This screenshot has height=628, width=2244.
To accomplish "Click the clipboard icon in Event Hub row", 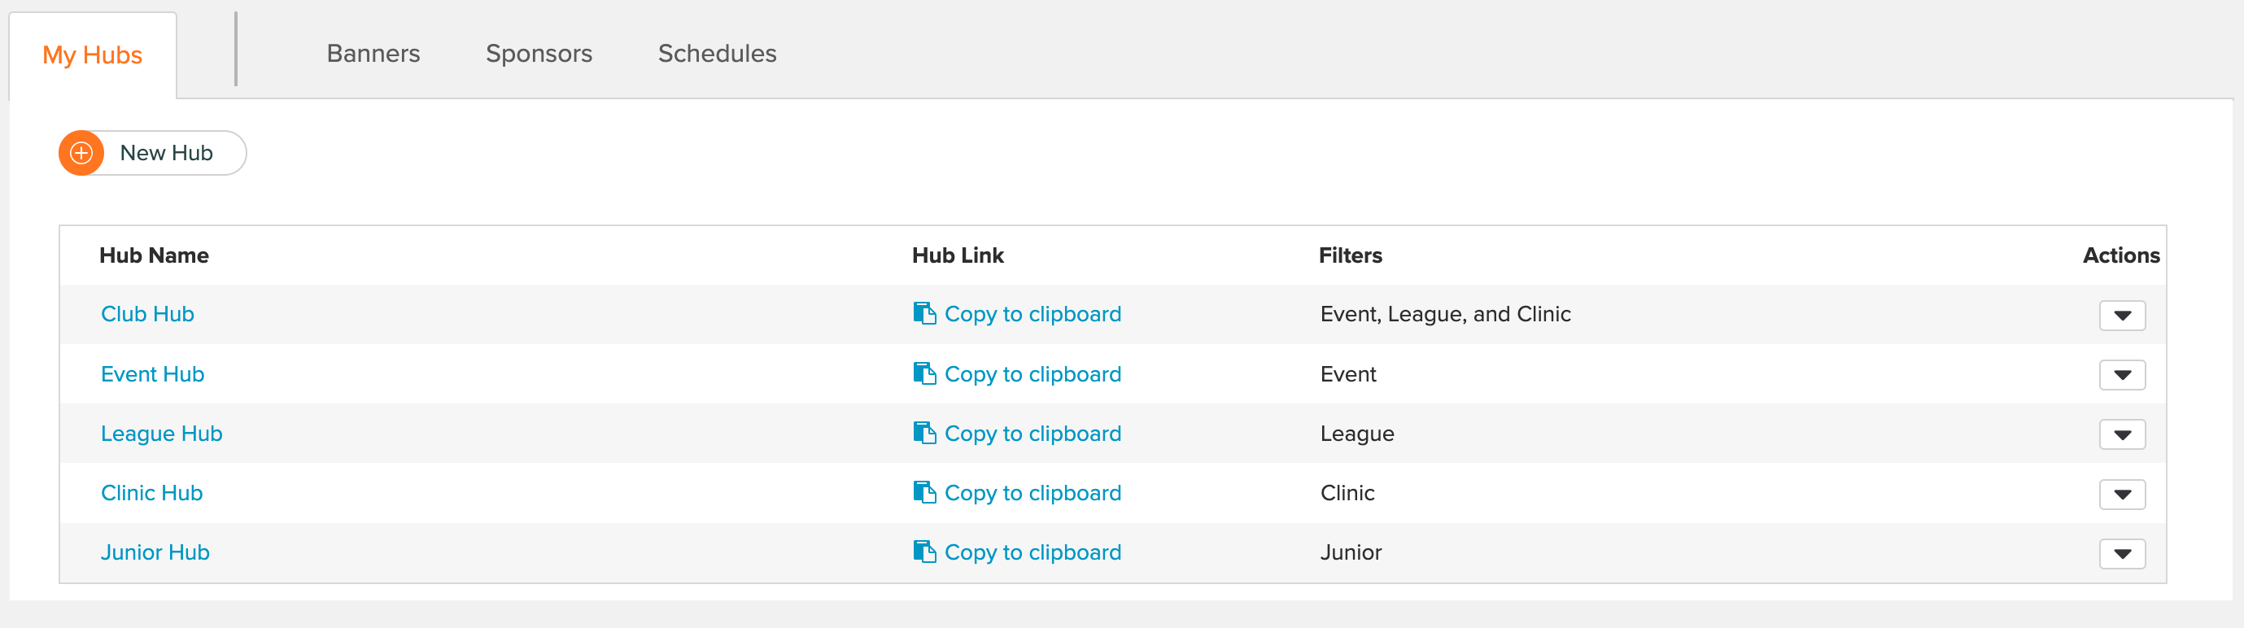I will pos(923,373).
